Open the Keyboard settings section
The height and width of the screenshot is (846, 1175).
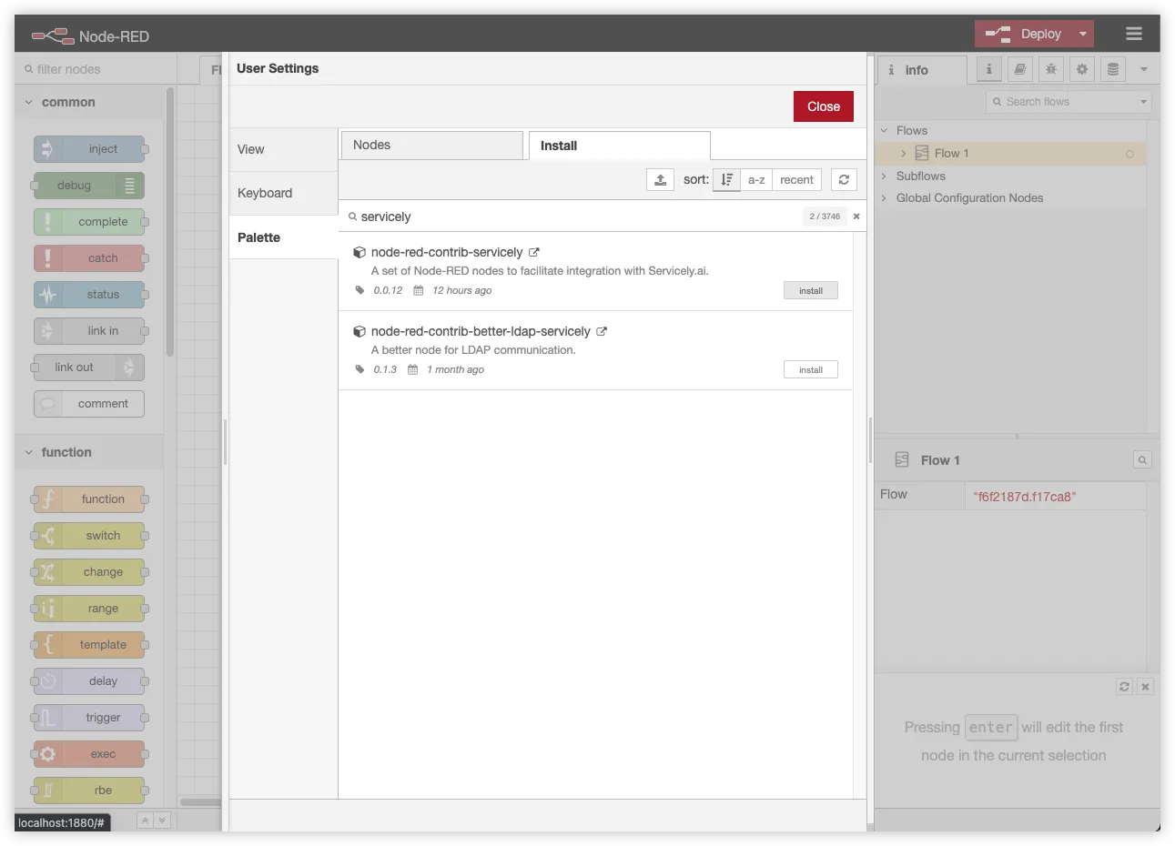pyautogui.click(x=283, y=193)
